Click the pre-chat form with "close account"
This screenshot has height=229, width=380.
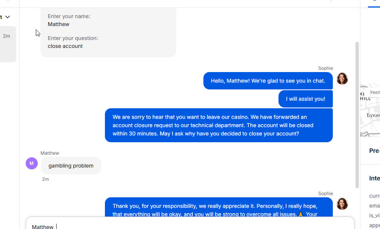tap(108, 33)
